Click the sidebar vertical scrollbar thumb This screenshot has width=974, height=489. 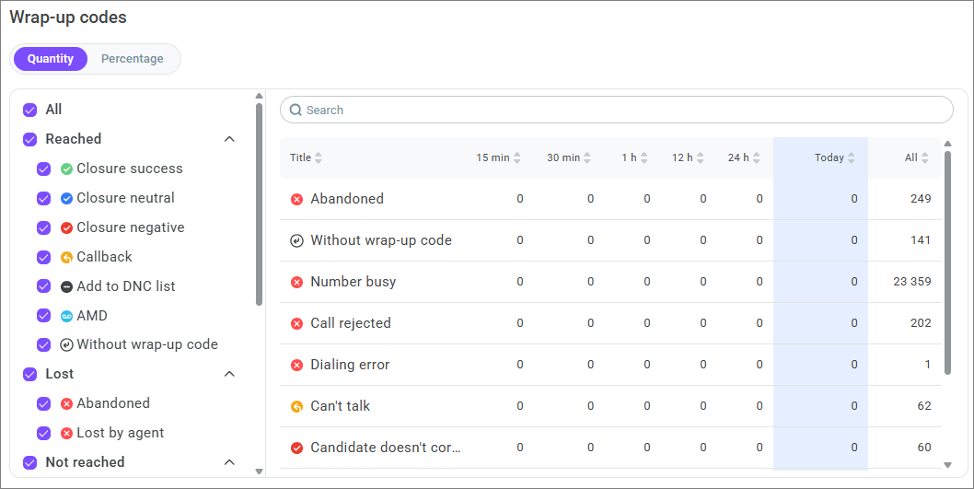tap(259, 204)
